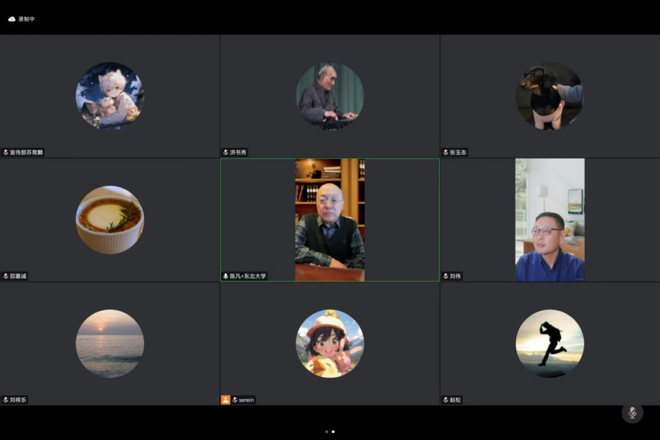The width and height of the screenshot is (660, 440).
Task: Click the cloud recording icon at top left
Action: [12, 19]
